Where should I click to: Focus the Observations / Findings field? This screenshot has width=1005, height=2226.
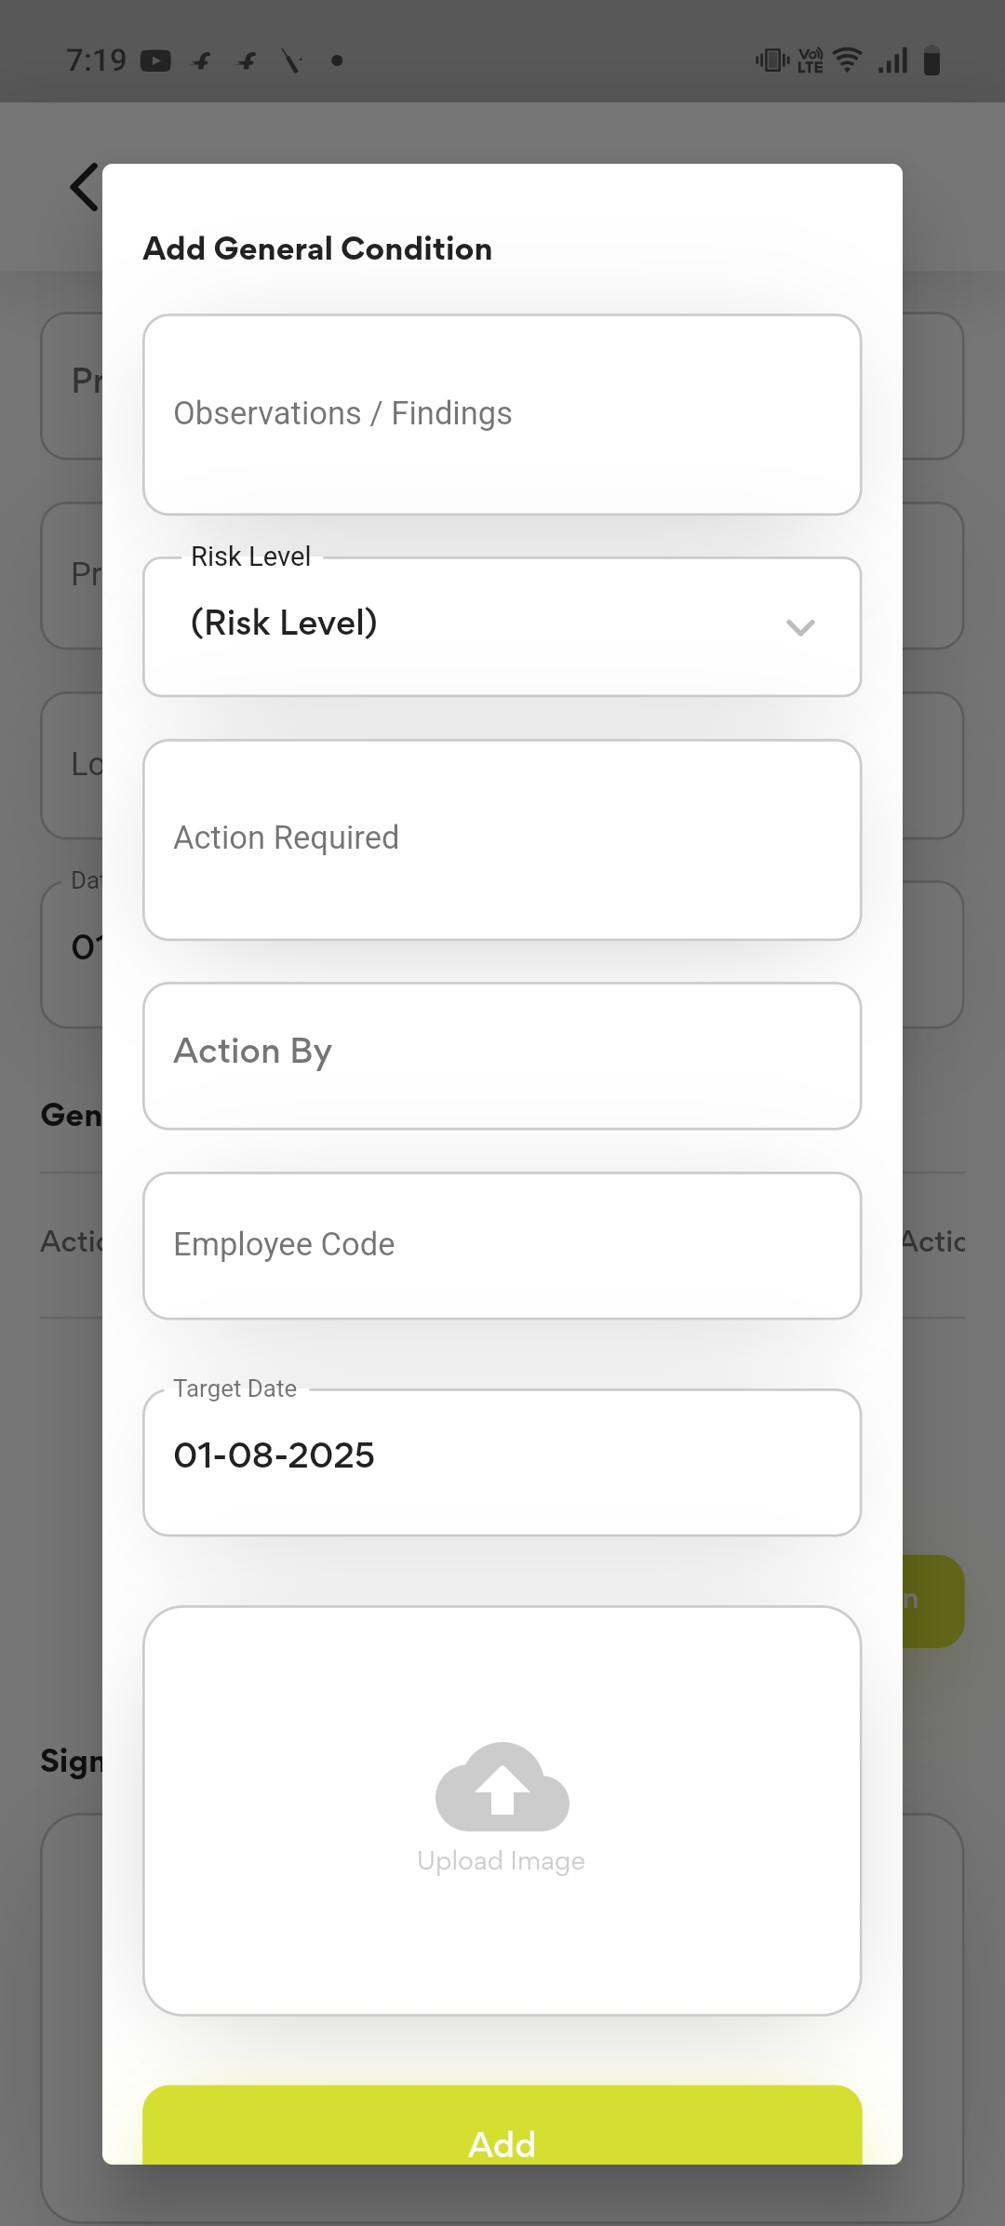point(502,414)
